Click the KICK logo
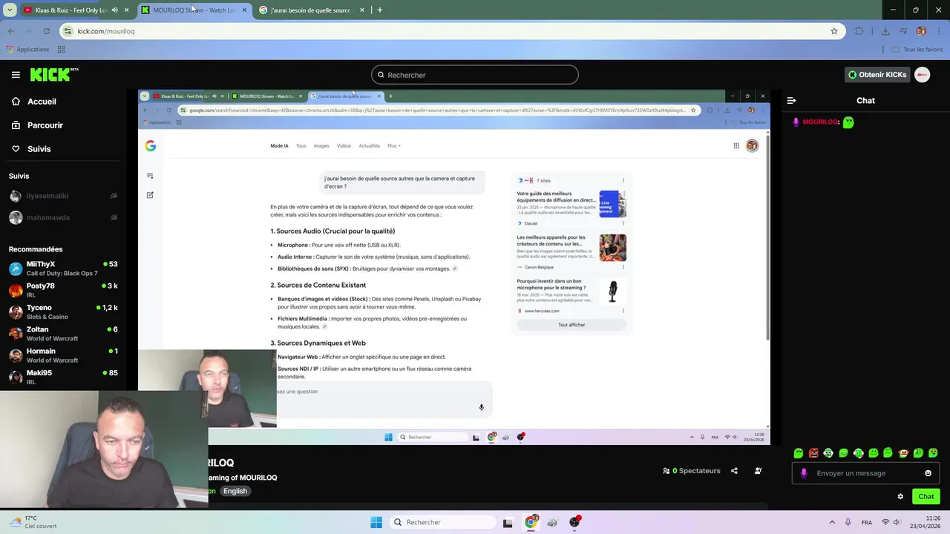The width and height of the screenshot is (950, 534). 53,74
